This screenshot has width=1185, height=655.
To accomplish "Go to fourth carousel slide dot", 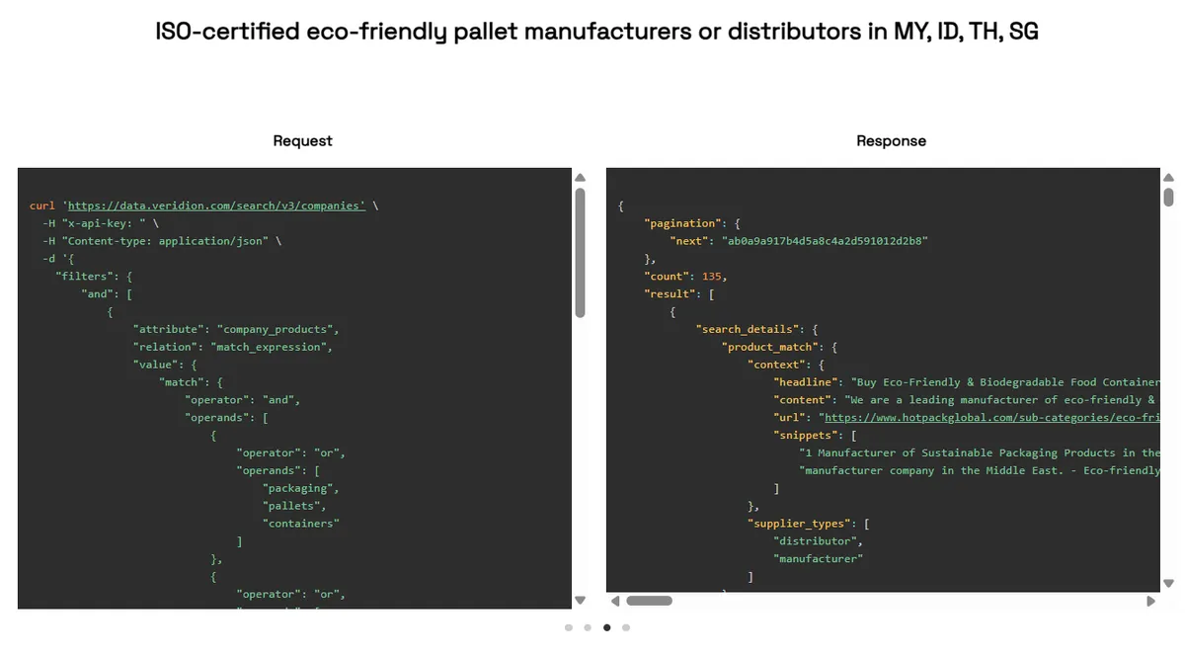I will click(x=626, y=627).
